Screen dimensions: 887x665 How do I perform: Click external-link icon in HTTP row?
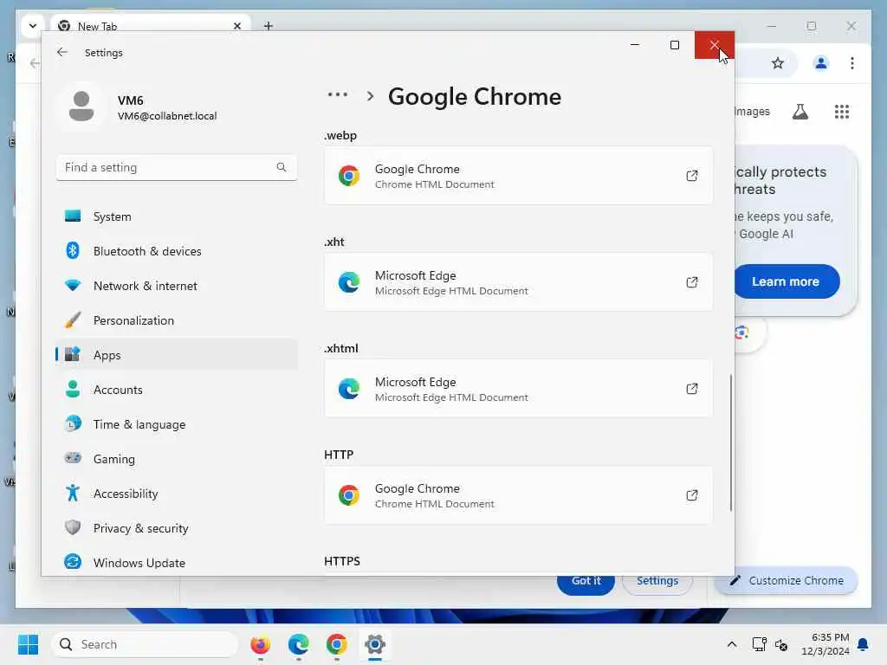pos(692,495)
